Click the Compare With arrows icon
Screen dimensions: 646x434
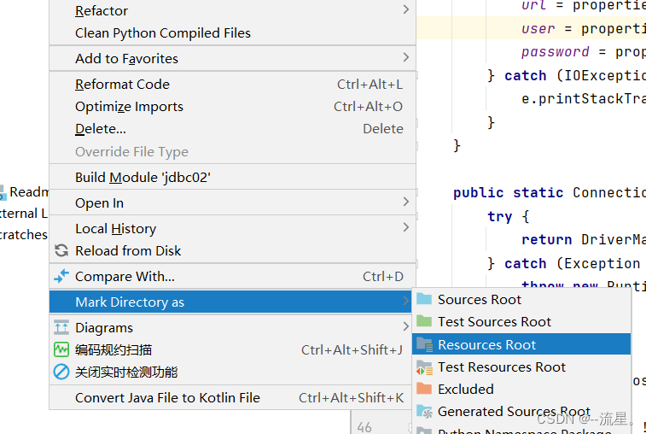pyautogui.click(x=61, y=277)
